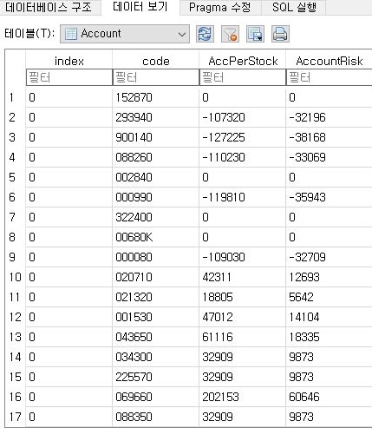
Task: Select code cell 322400
Action: click(x=155, y=217)
